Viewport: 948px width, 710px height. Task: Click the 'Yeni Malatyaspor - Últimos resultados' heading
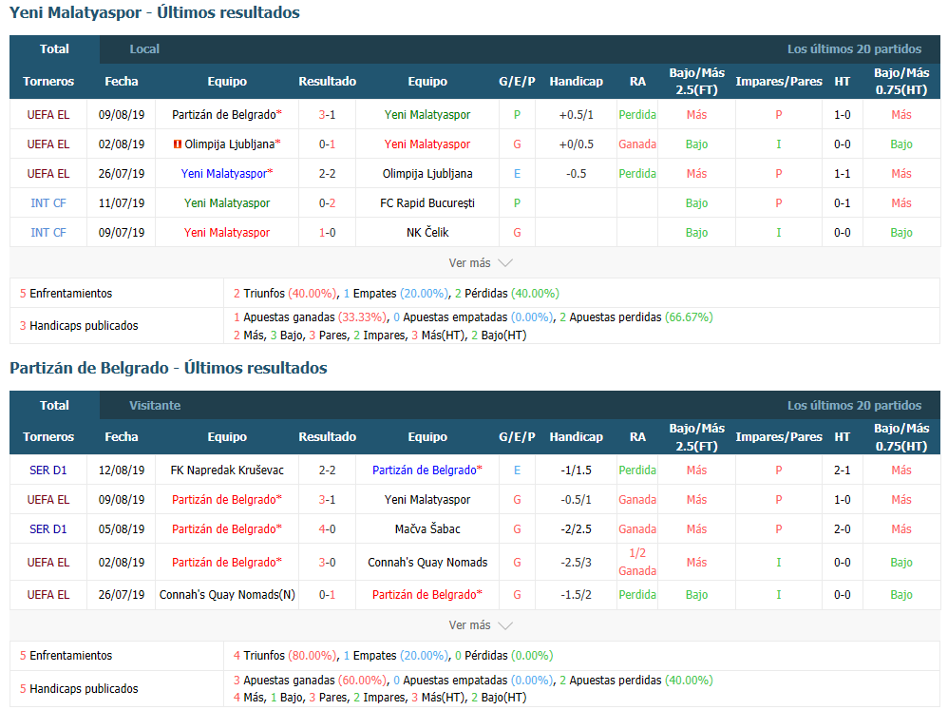[x=155, y=12]
